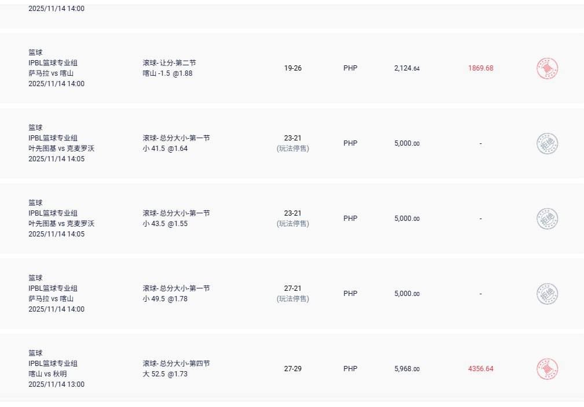Select the 大 52.5 @1.73 bet selection
Viewport: 584px width, 407px height.
tap(165, 373)
